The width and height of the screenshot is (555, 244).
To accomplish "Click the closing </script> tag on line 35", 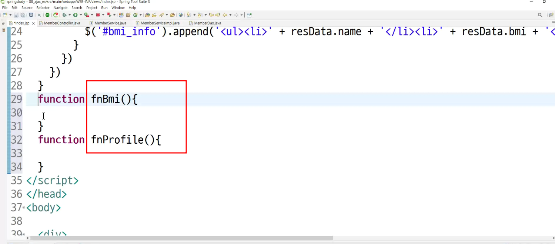I will pos(52,180).
